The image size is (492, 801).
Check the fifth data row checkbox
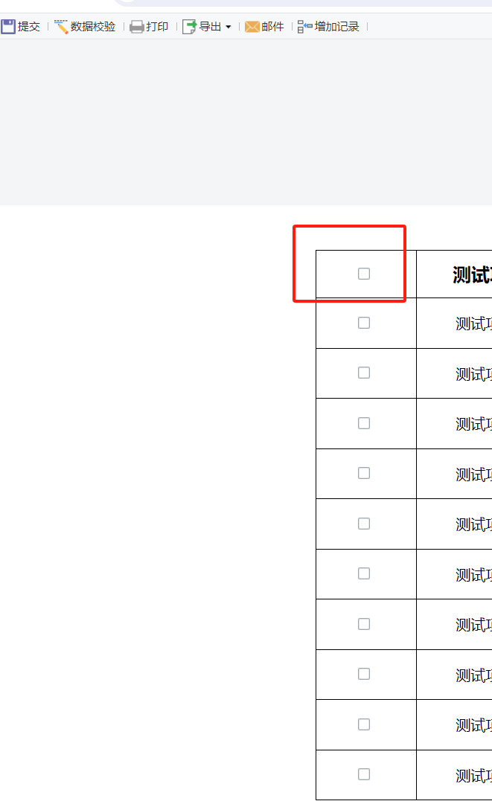(364, 524)
